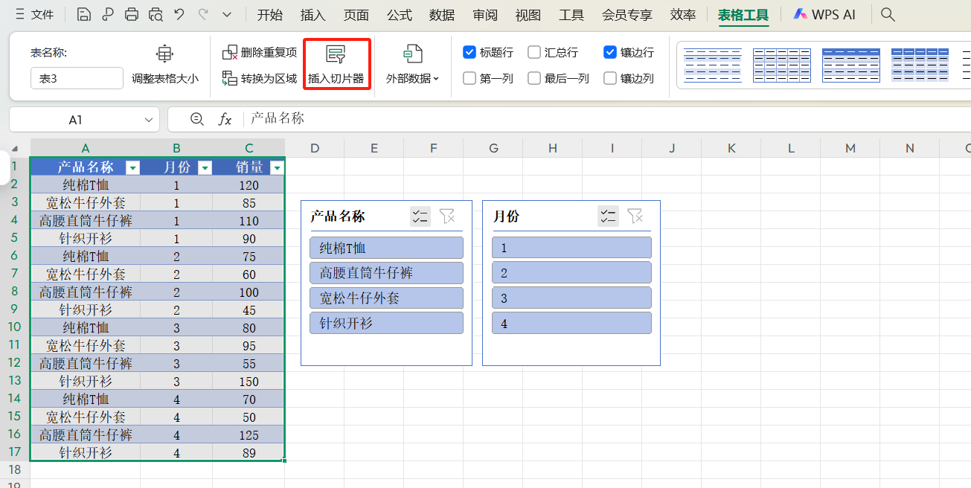Enable the 汇总行 checkbox

pyautogui.click(x=533, y=52)
